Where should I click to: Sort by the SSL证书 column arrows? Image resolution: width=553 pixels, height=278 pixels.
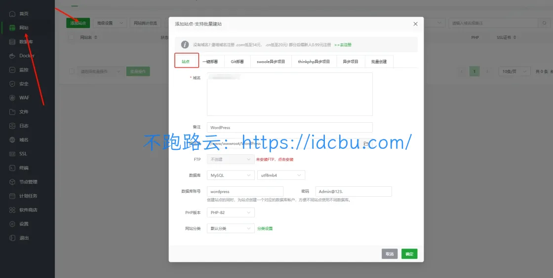coord(514,37)
